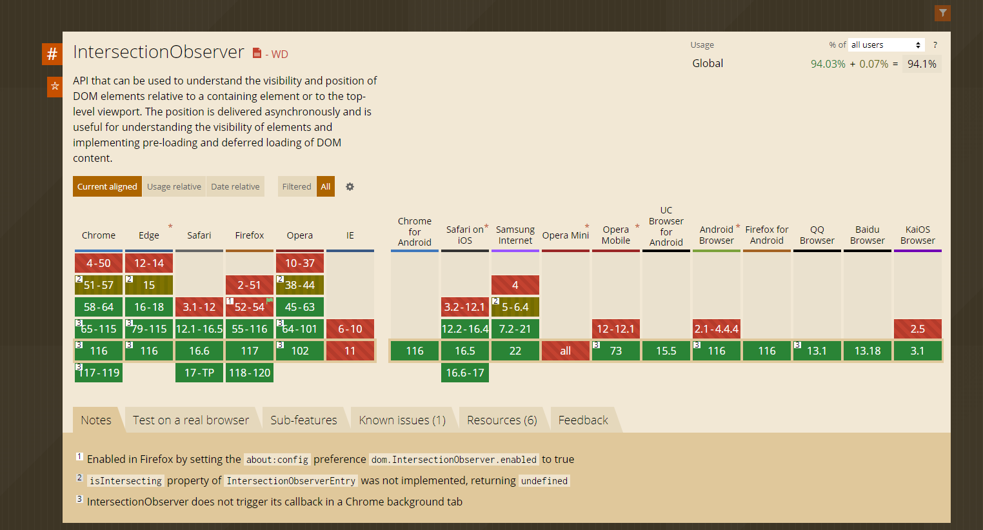Click the hash permalink icon beside IntersectionObserver

[x=52, y=54]
